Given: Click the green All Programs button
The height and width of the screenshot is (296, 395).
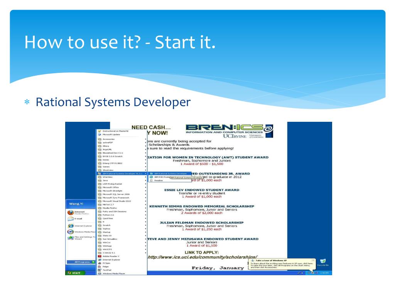Looking at the screenshot, I should coord(81,262).
